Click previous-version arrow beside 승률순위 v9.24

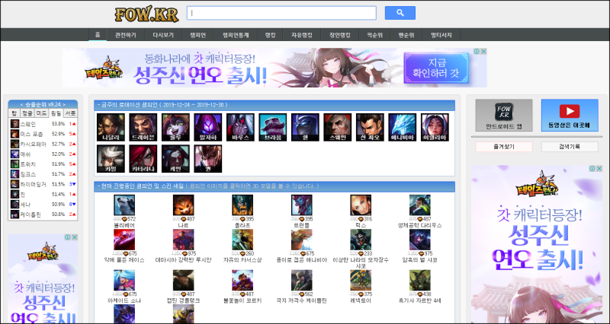(x=22, y=104)
